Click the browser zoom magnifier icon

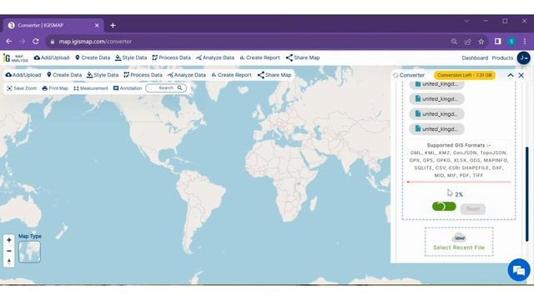[x=454, y=42]
